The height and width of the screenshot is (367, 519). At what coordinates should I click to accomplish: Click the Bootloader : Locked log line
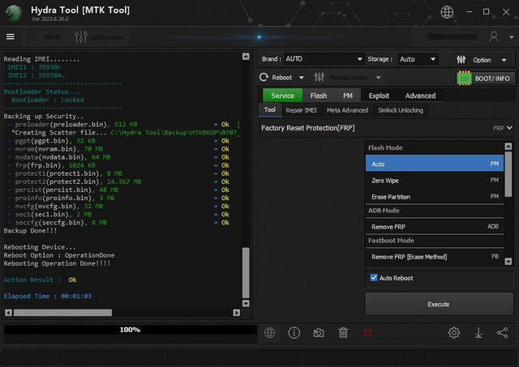[x=47, y=100]
